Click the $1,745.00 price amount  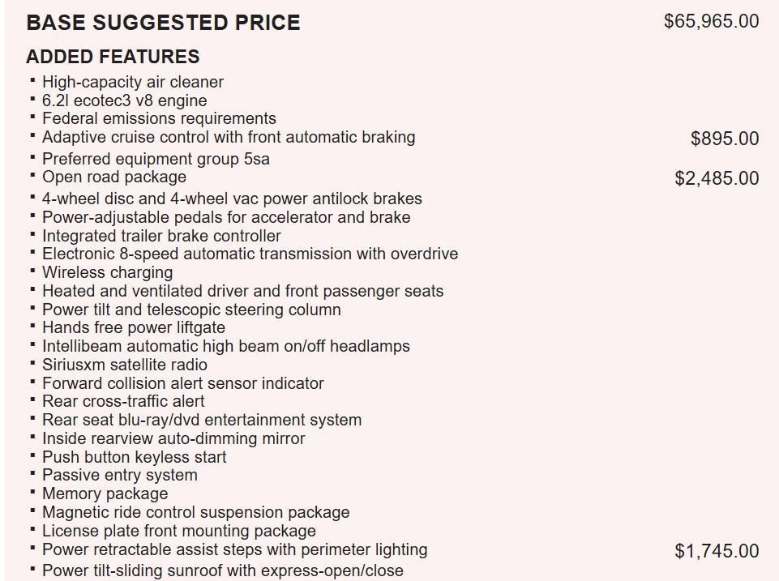tap(717, 551)
